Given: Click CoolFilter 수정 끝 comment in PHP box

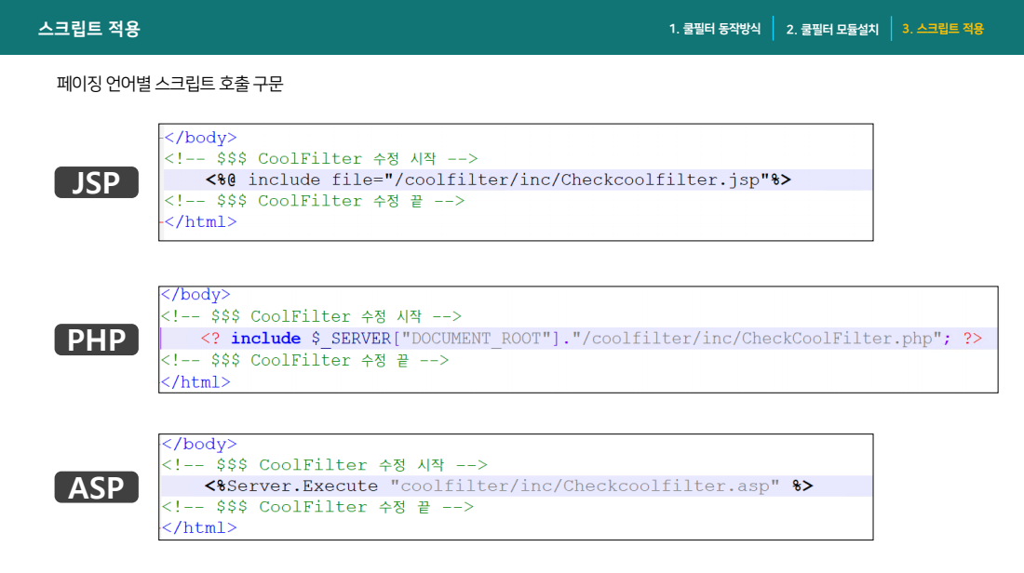Looking at the screenshot, I should [305, 360].
